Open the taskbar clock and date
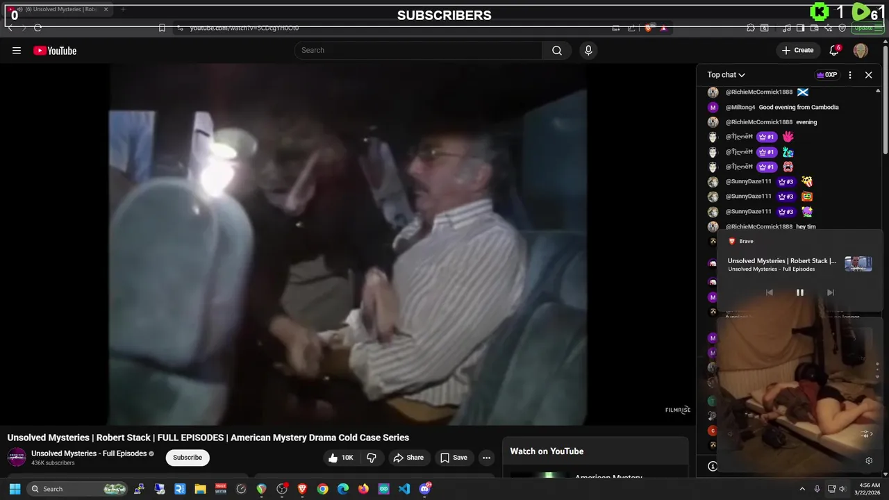The width and height of the screenshot is (889, 500). (x=869, y=489)
